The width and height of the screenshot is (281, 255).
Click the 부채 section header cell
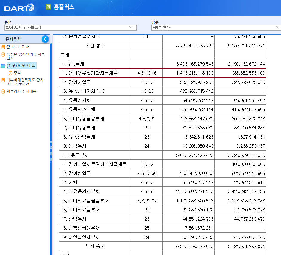pos(65,54)
